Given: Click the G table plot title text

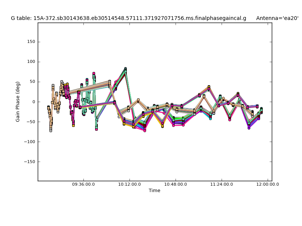Looking at the screenshot, I should point(128,18).
